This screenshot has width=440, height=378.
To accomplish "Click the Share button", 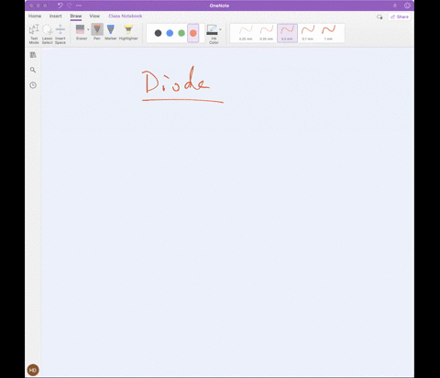I will pos(400,17).
